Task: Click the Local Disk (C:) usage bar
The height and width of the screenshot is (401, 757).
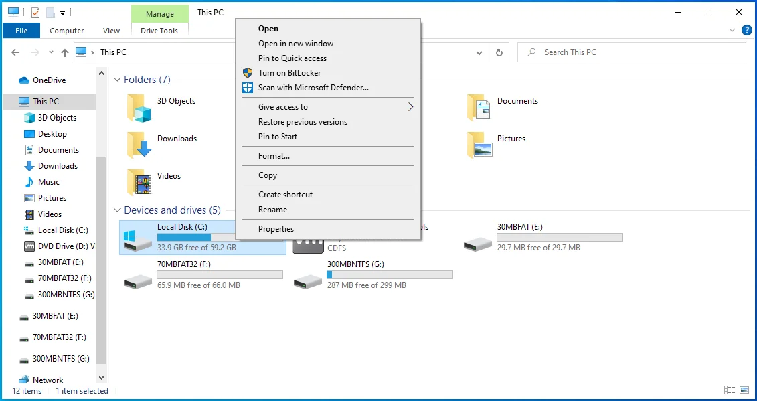Action: pyautogui.click(x=196, y=237)
